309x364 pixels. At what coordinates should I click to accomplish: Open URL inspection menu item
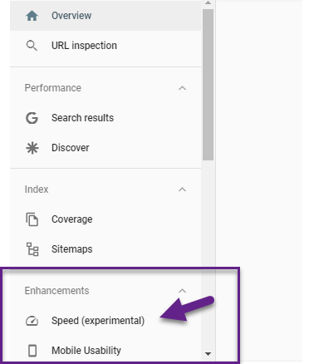pyautogui.click(x=105, y=46)
